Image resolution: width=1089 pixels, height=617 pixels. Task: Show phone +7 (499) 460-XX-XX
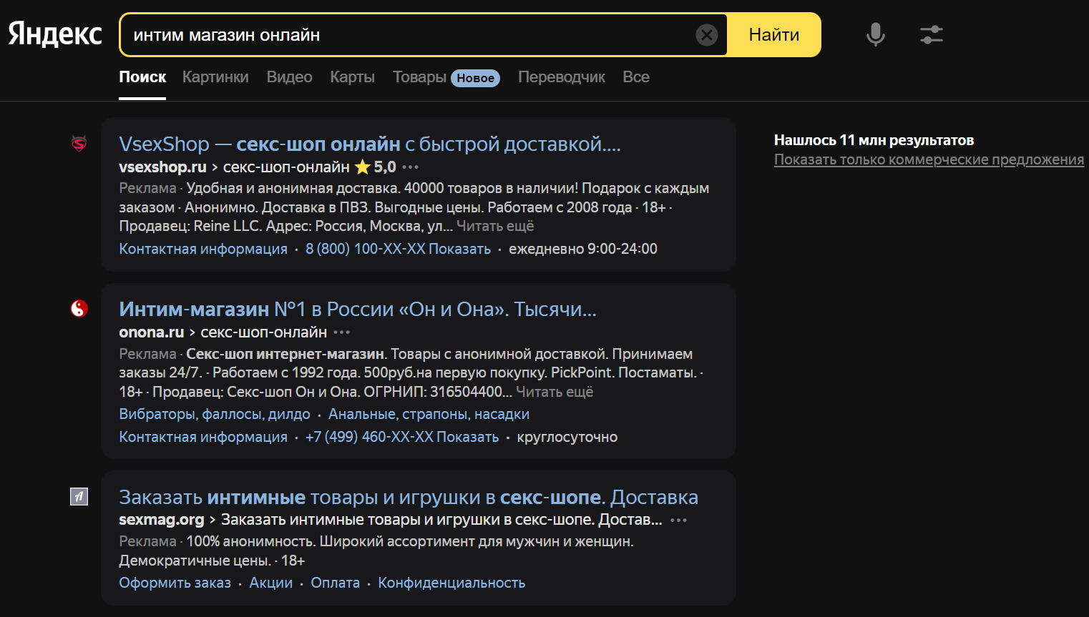[x=402, y=437]
